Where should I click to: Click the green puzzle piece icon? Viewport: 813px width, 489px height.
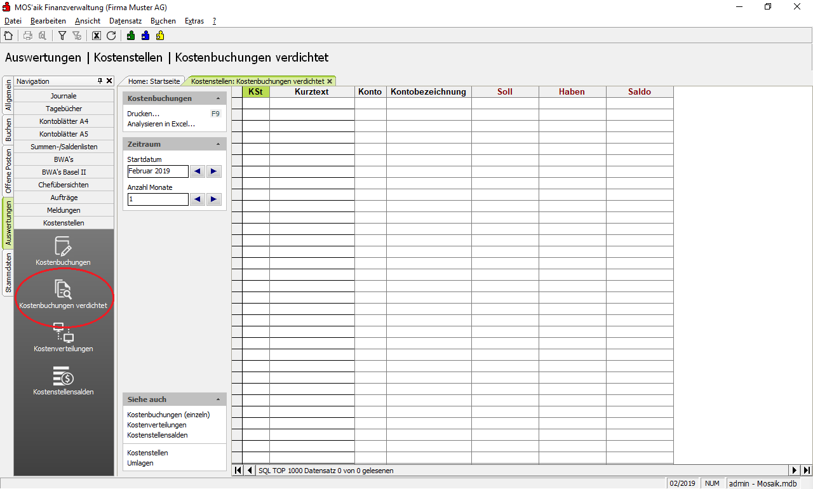[131, 36]
